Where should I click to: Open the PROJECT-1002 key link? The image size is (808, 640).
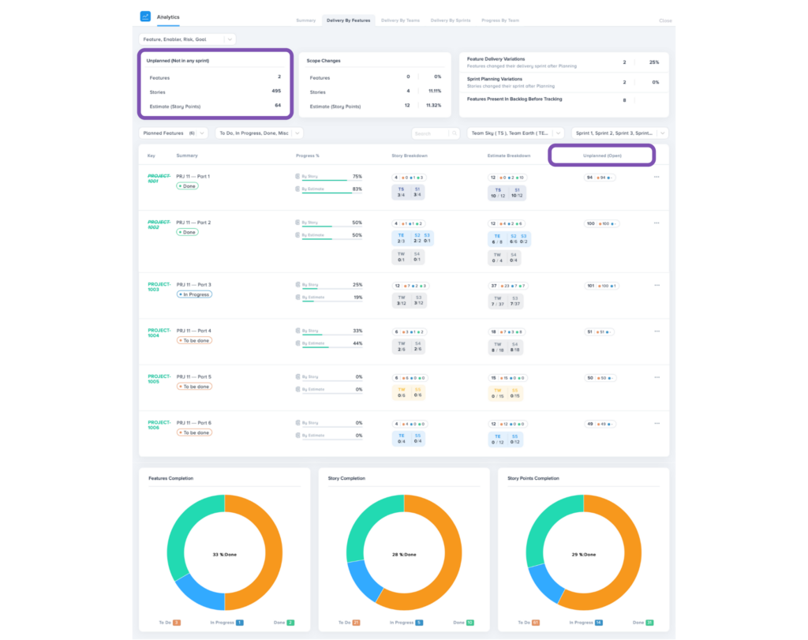click(x=158, y=225)
